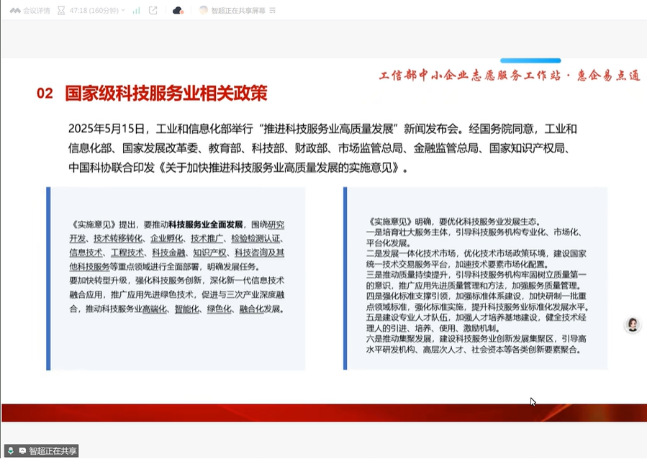Click the presenter avatar in top bar
The image size is (647, 459).
pos(204,10)
